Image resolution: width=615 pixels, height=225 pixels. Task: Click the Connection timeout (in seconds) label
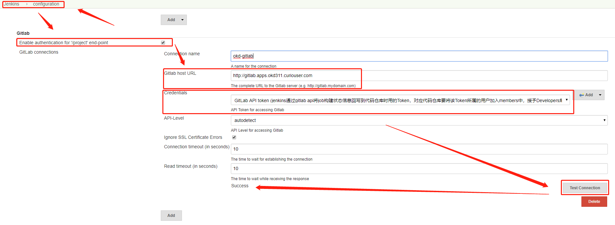197,147
